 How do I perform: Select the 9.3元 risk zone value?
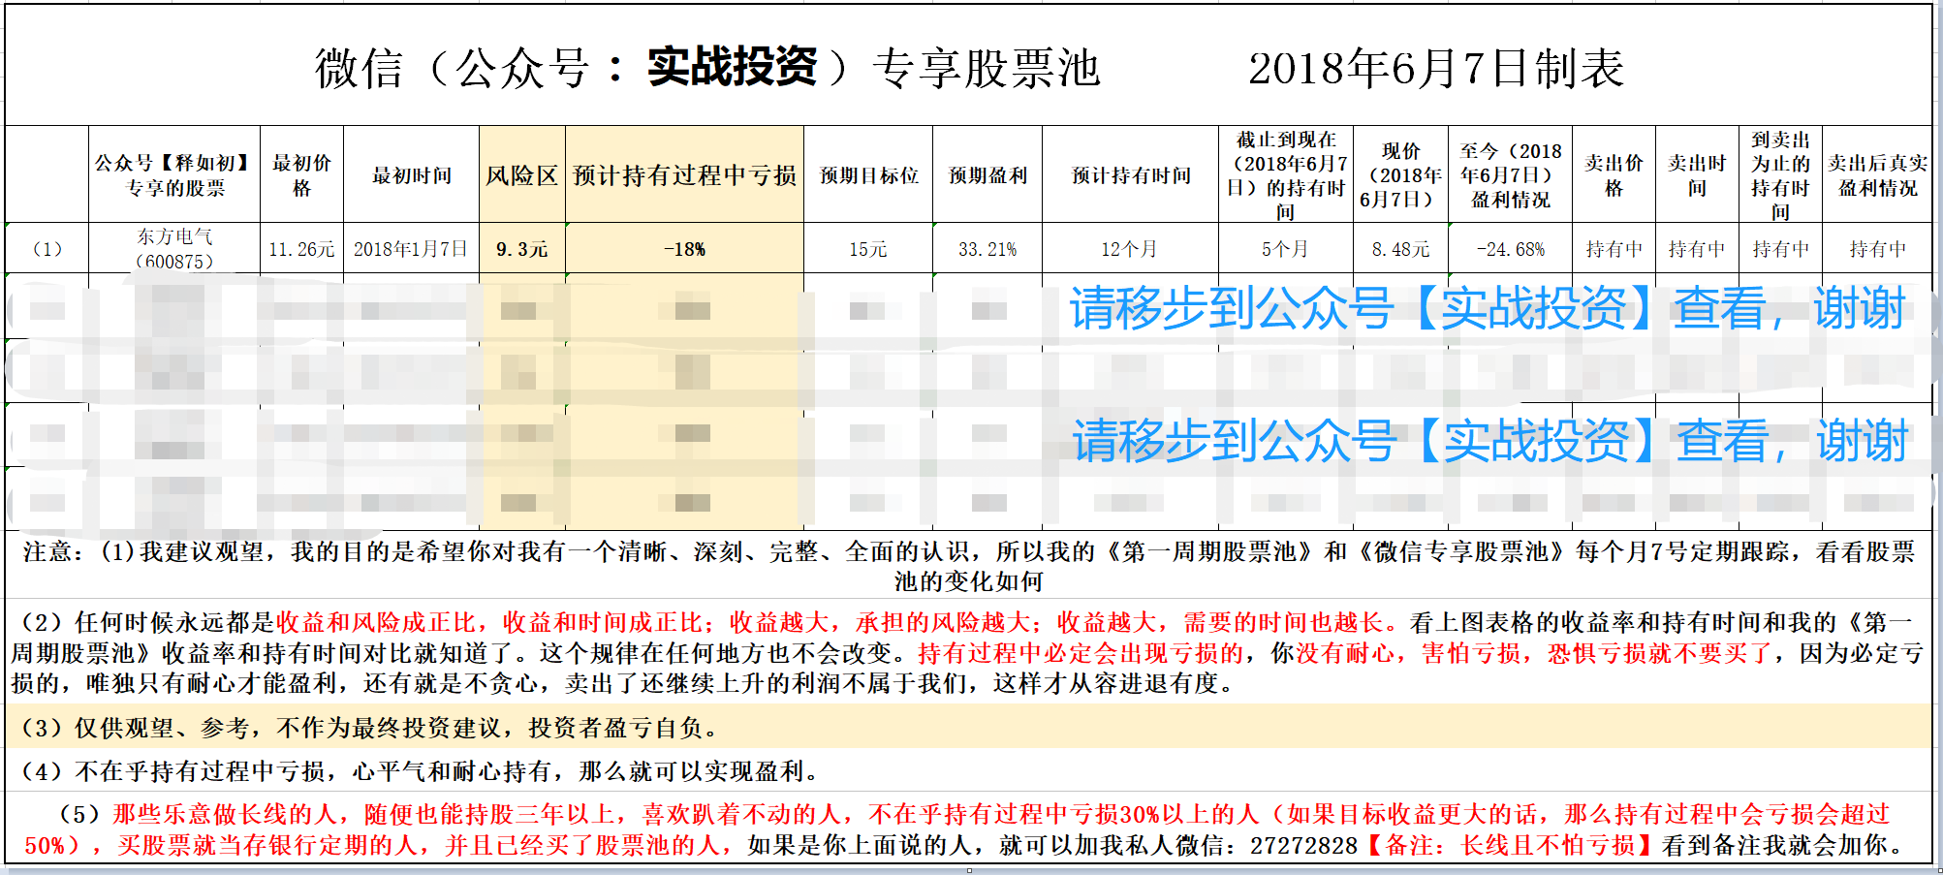click(523, 250)
